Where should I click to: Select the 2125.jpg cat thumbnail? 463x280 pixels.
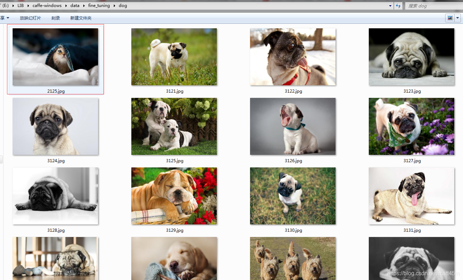point(55,57)
